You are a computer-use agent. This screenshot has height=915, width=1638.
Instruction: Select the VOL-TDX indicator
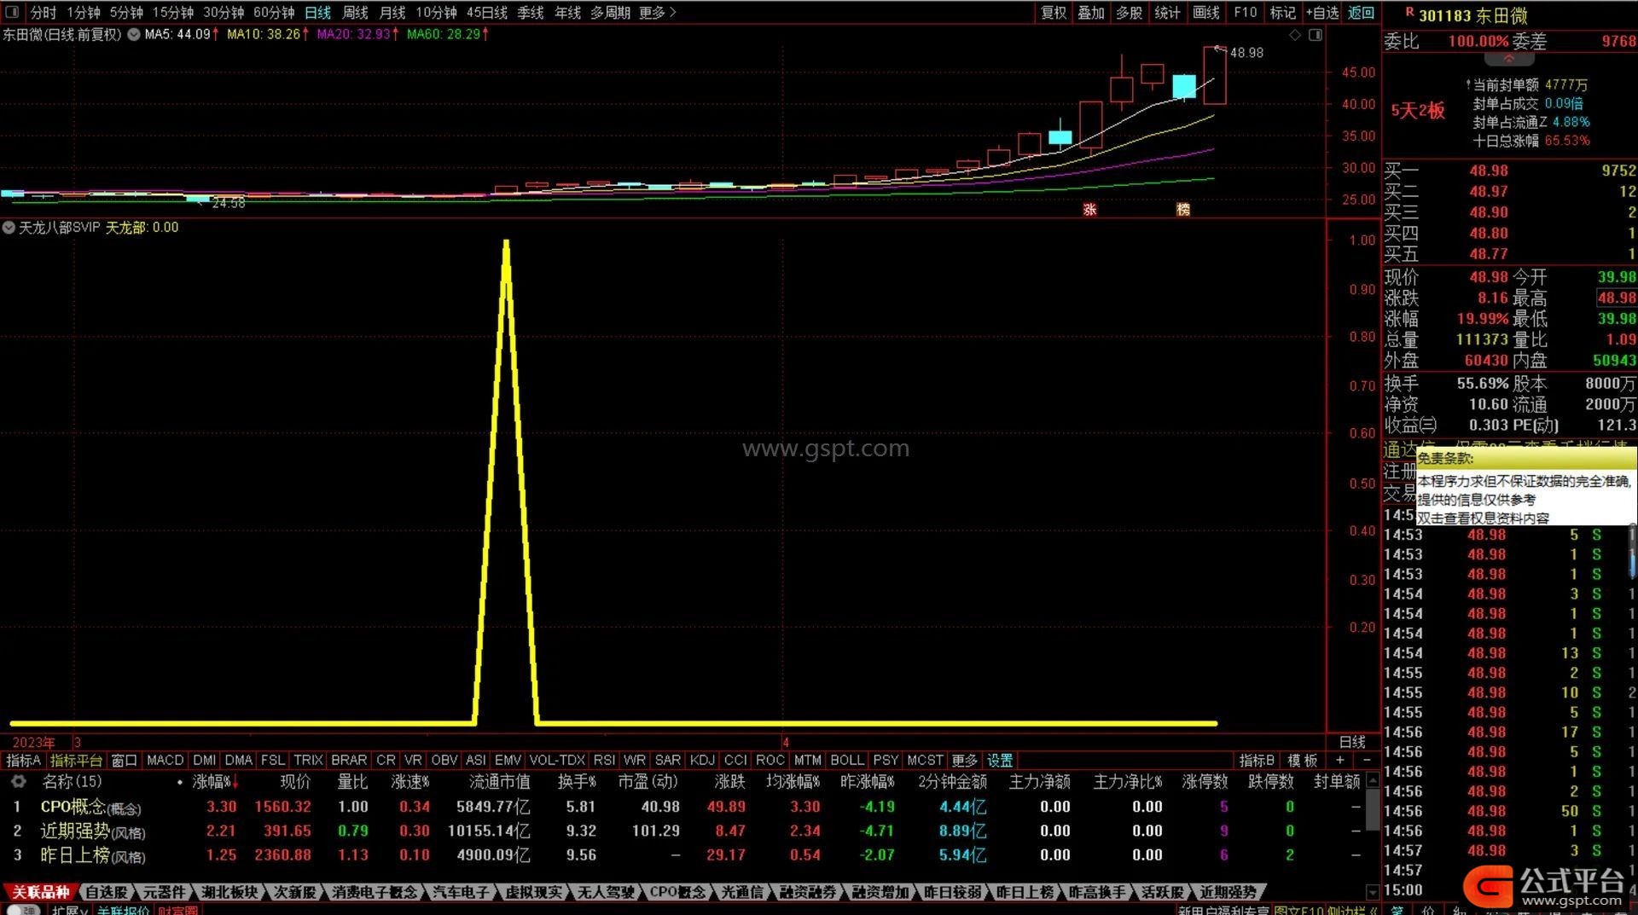[x=557, y=760]
